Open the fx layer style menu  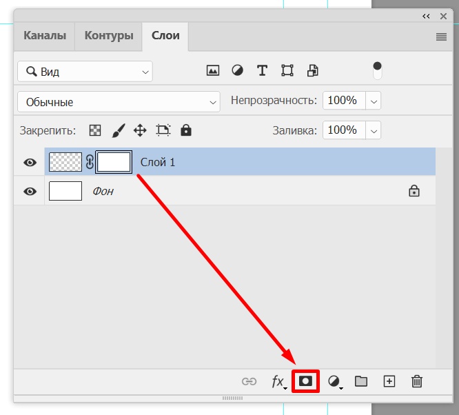[278, 382]
